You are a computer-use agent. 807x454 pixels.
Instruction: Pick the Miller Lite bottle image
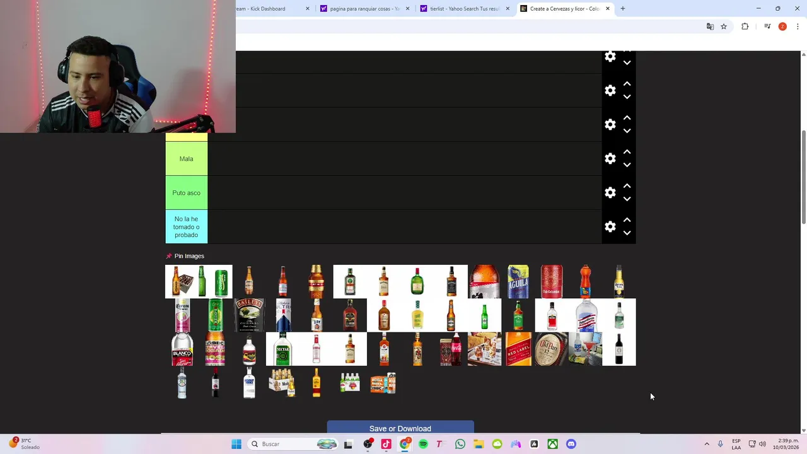[x=316, y=315]
